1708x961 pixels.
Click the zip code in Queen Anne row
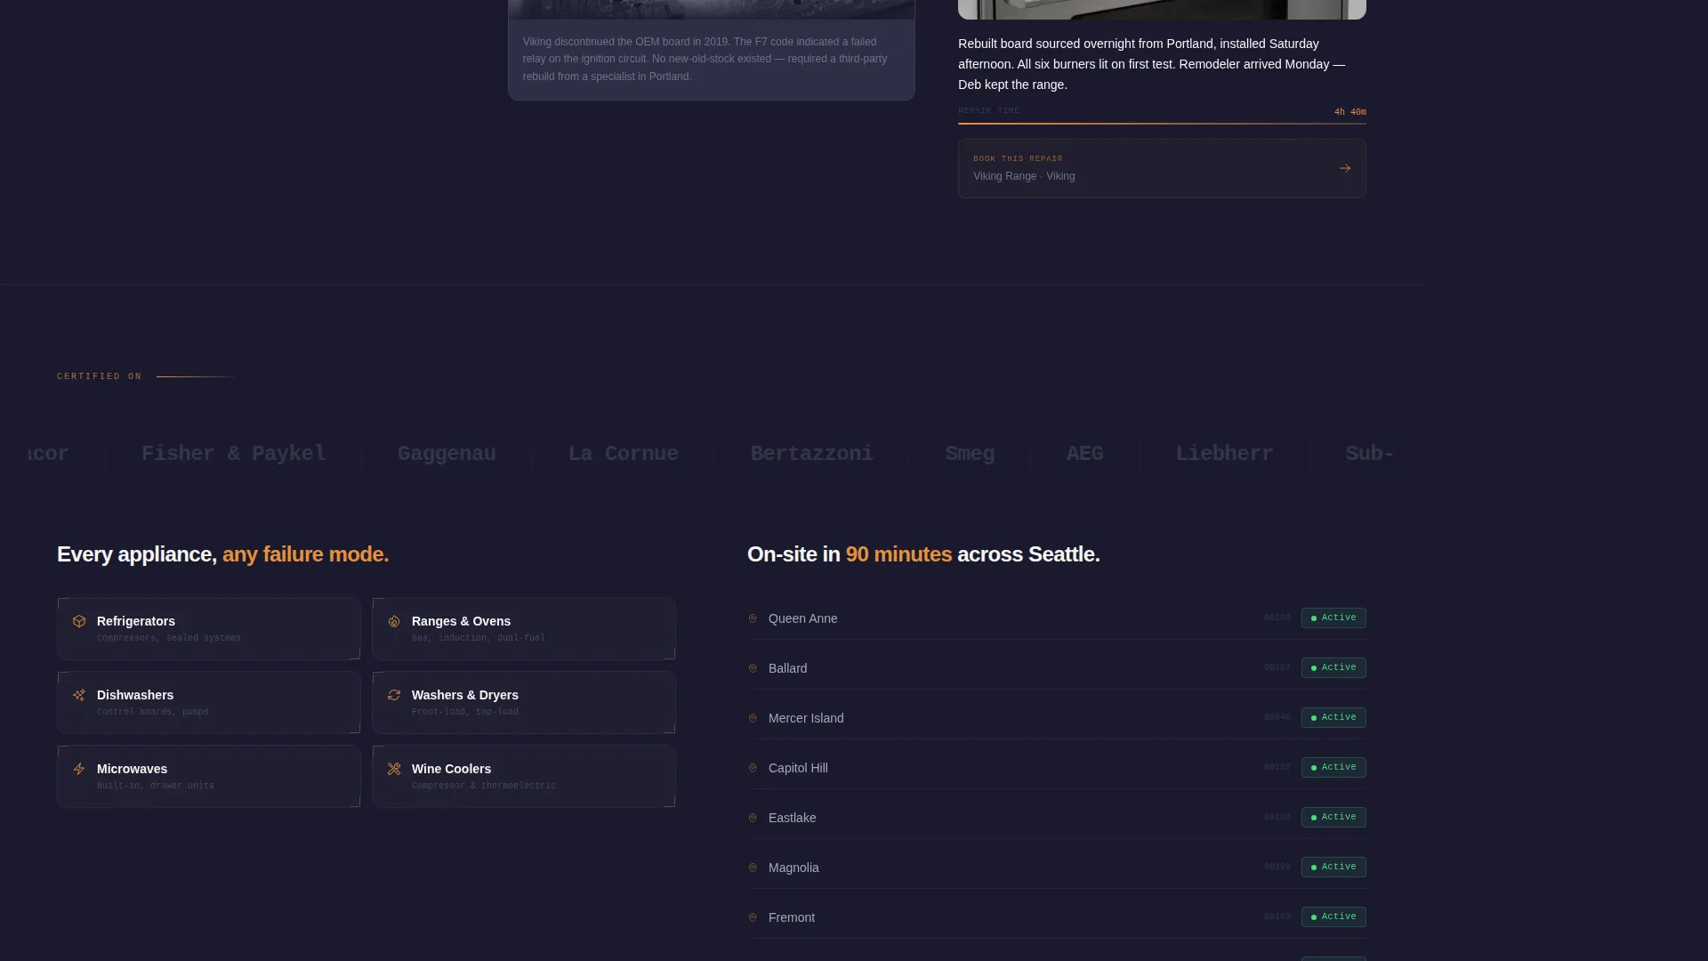pyautogui.click(x=1277, y=618)
